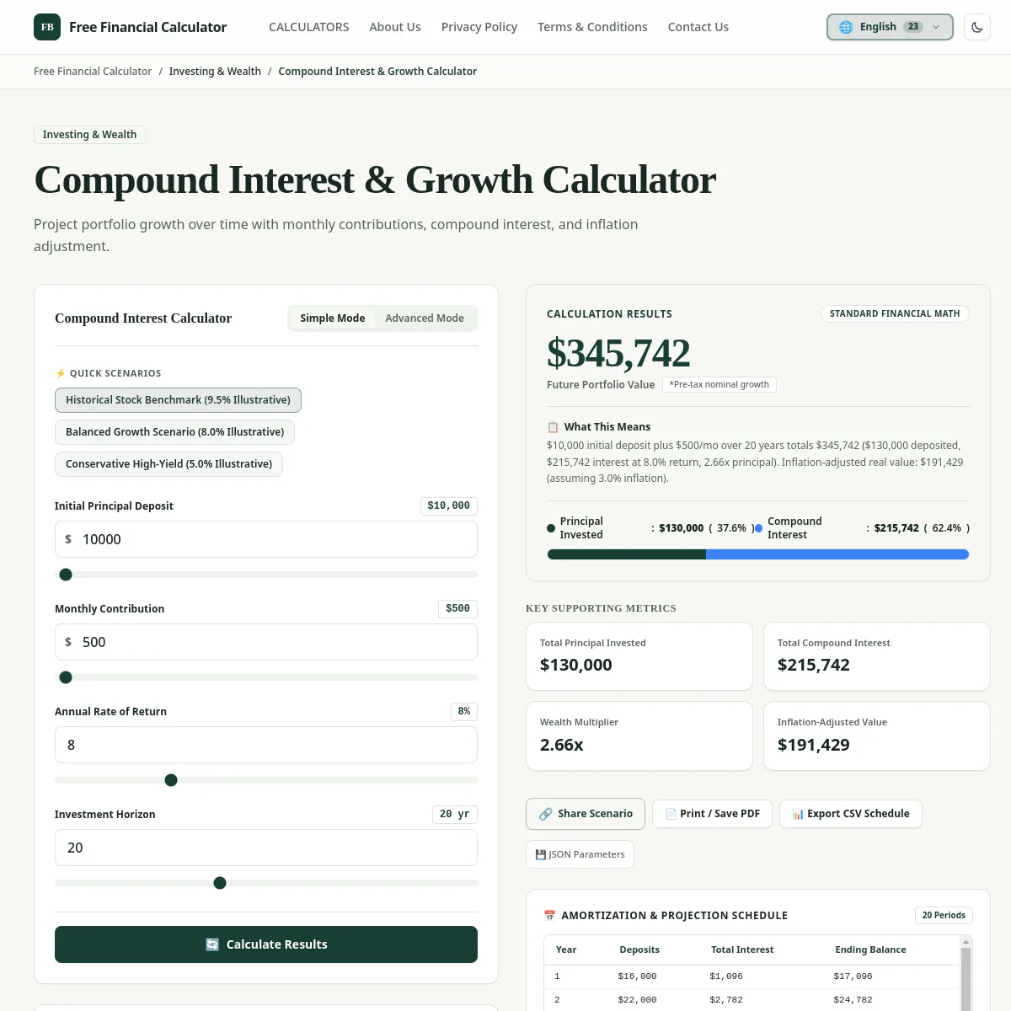Click the Investment Horizon slider handle
Viewport: 1011px width, 1011px height.
pyautogui.click(x=220, y=883)
